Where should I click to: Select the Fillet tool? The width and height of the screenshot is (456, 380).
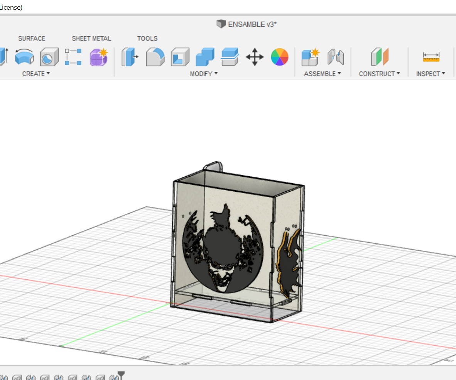coord(155,57)
